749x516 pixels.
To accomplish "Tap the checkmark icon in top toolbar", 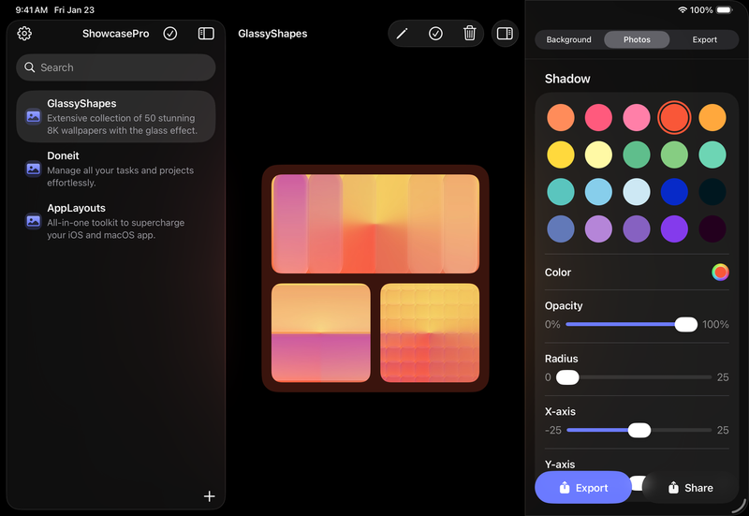I will point(435,34).
